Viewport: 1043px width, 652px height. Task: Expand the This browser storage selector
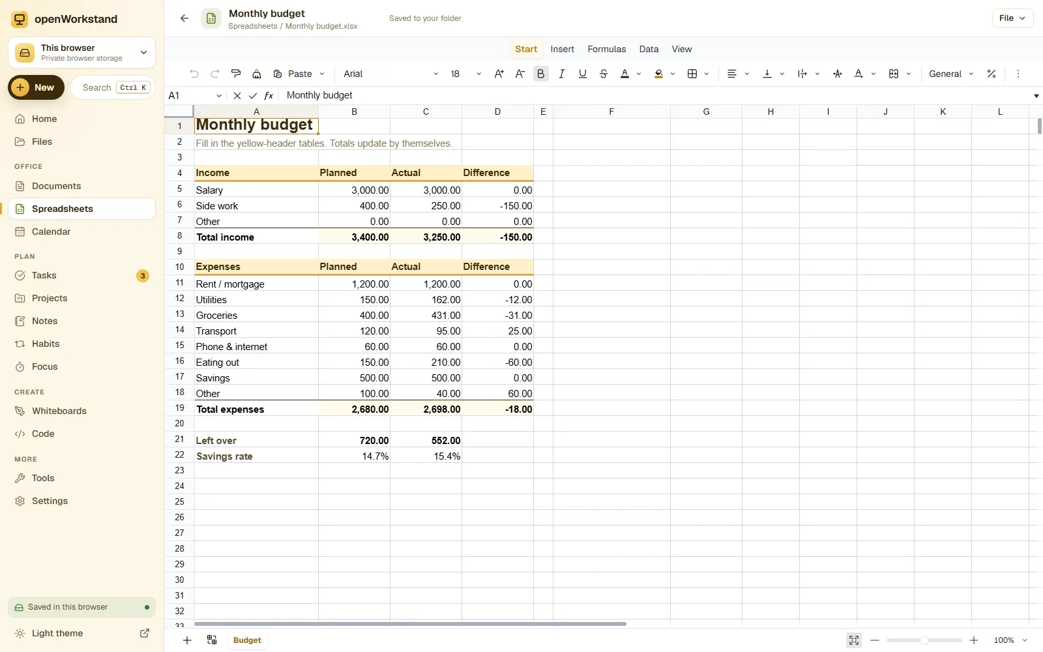click(x=82, y=52)
